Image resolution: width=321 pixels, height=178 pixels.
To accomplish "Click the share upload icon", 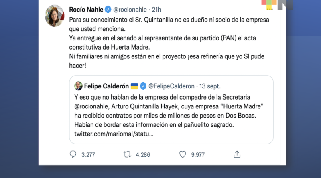I will (x=237, y=154).
